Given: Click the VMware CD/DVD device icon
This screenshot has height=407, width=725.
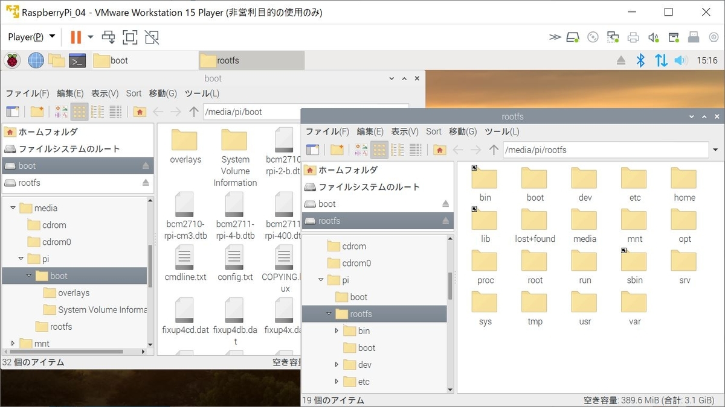Looking at the screenshot, I should point(593,37).
